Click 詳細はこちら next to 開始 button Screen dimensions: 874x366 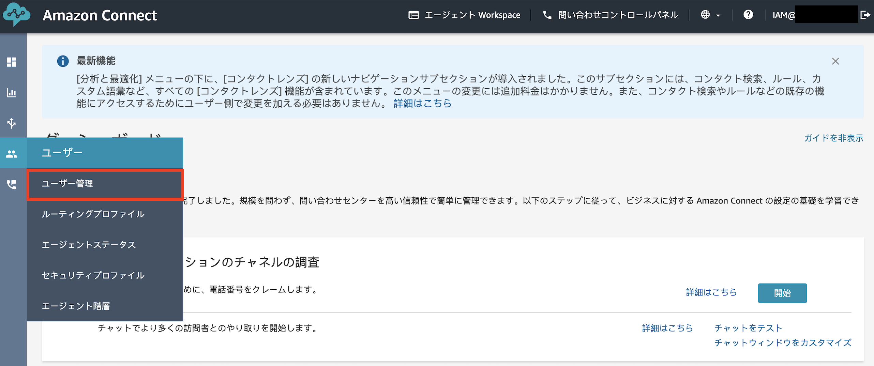click(711, 292)
